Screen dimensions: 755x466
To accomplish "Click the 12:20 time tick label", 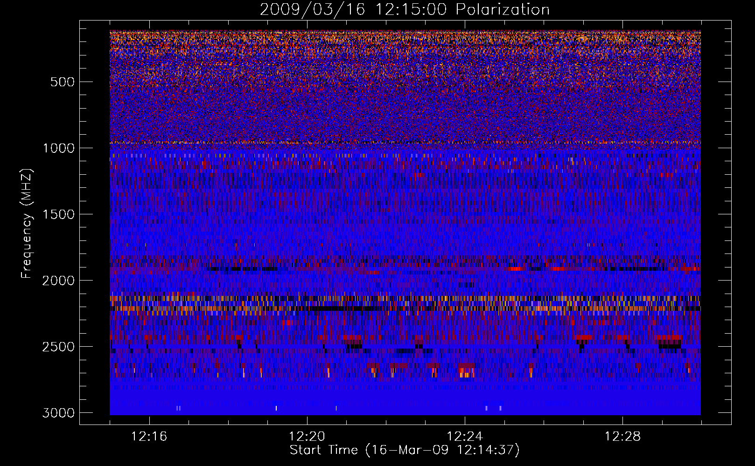I will point(307,437).
